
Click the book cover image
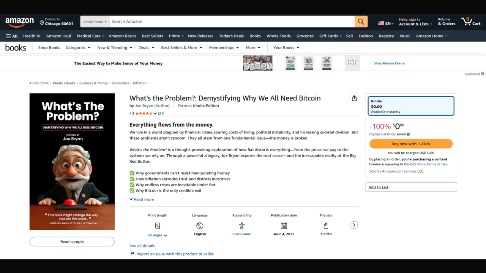[72, 162]
